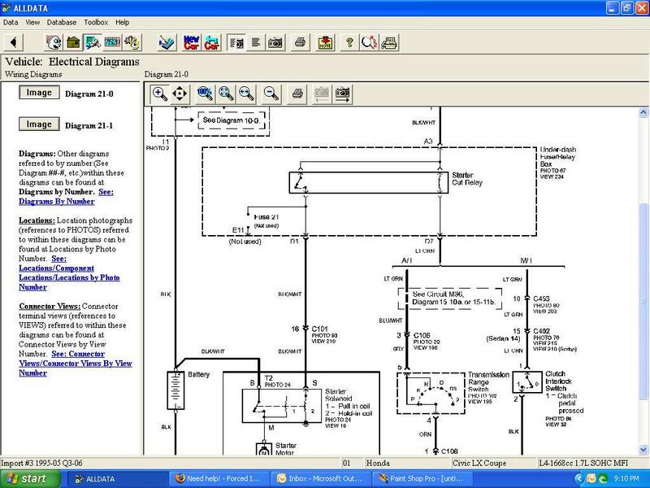Open help with the question mark icon
The image size is (650, 488).
(x=349, y=41)
